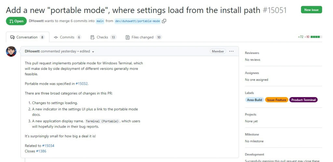Copy the branch name with the clipboard icon
Image resolution: width=333 pixels, height=162 pixels.
(164, 21)
